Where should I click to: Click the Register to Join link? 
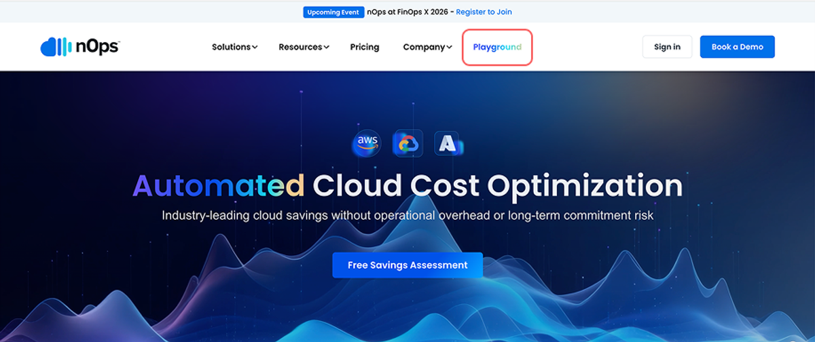tap(484, 12)
